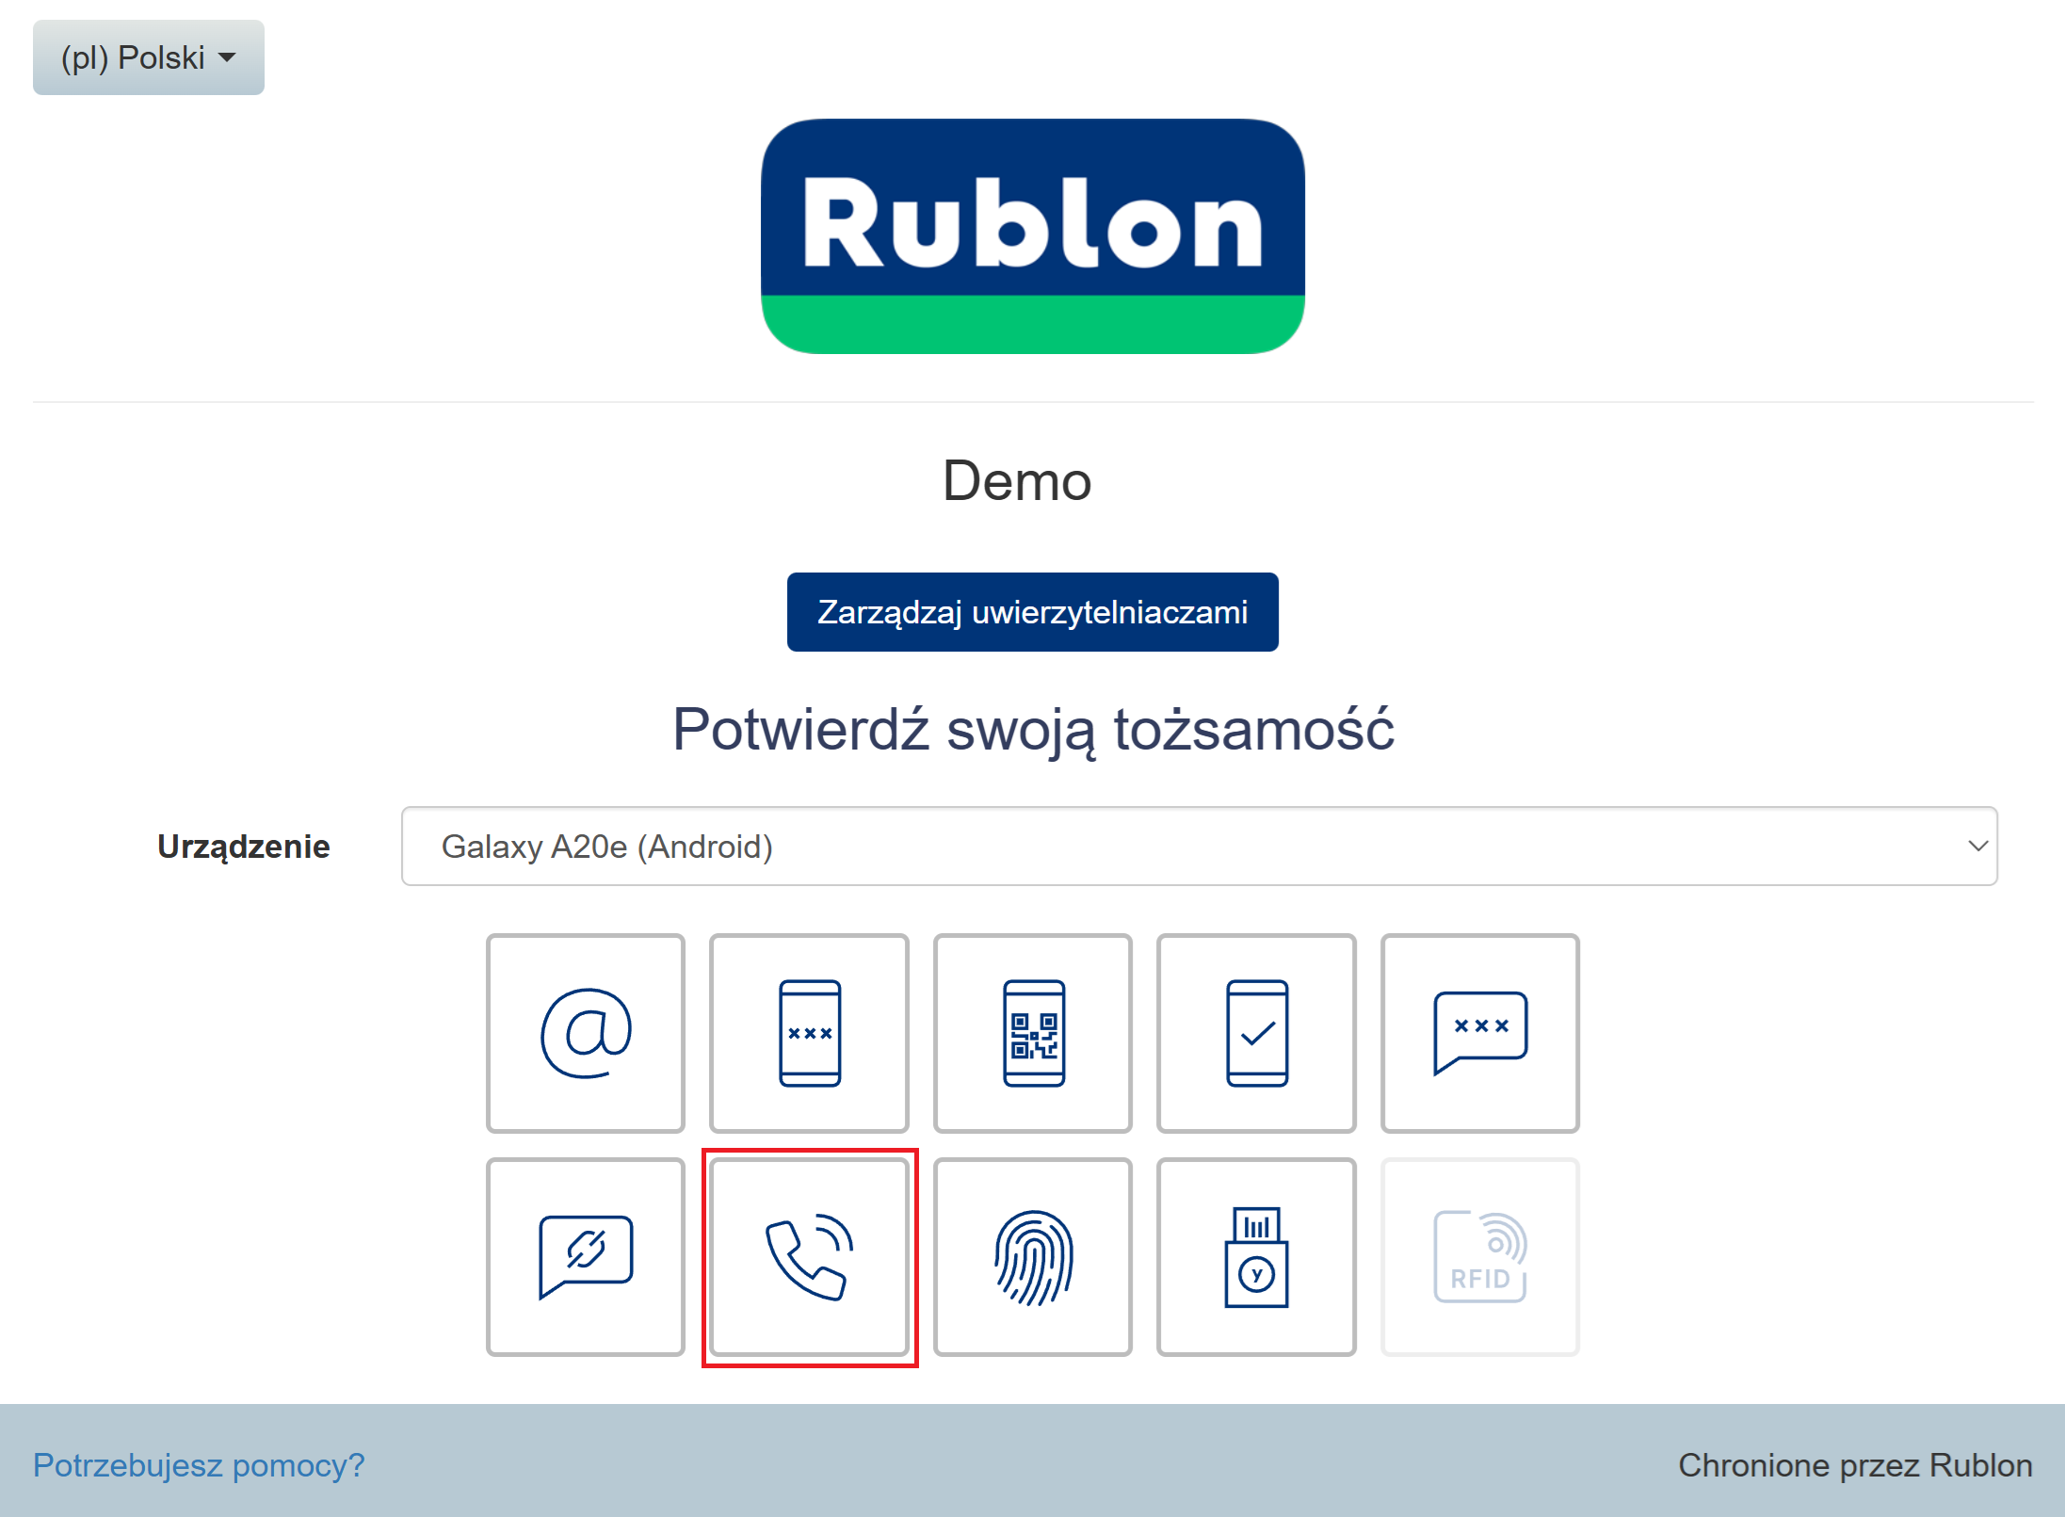This screenshot has height=1517, width=2065.
Task: Click the Urządzenie field label
Action: (243, 846)
